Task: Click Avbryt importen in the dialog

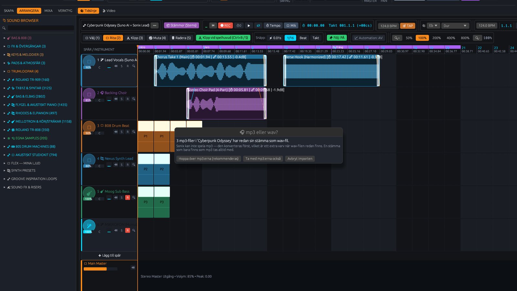Action: click(300, 159)
